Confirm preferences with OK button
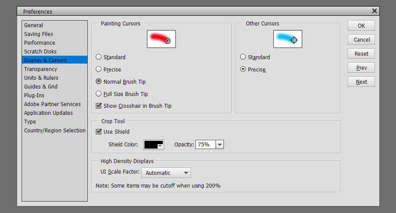Viewport: 396px width, 213px height. point(361,25)
